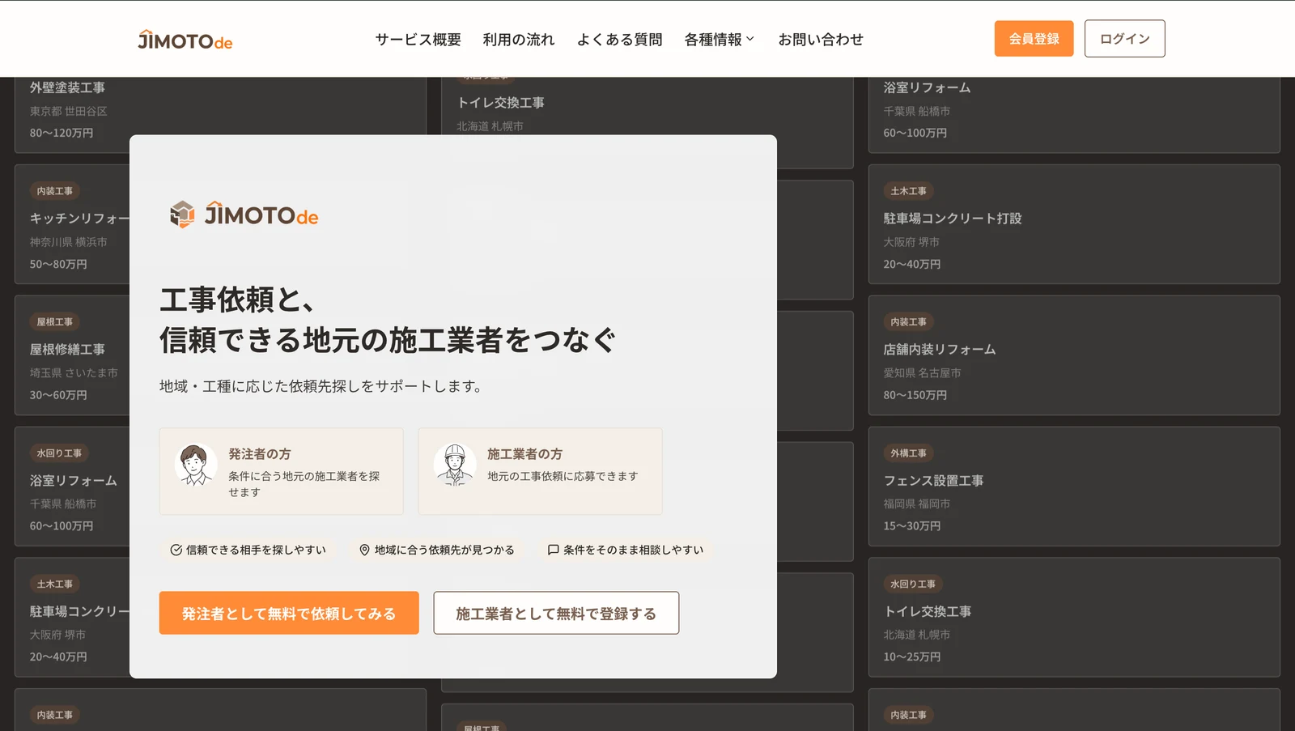The width and height of the screenshot is (1295, 731).
Task: Click the 15〜30万円 price text
Action: [x=912, y=526]
